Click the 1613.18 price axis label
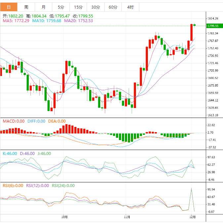This screenshot has height=224, width=223. pyautogui.click(x=213, y=115)
